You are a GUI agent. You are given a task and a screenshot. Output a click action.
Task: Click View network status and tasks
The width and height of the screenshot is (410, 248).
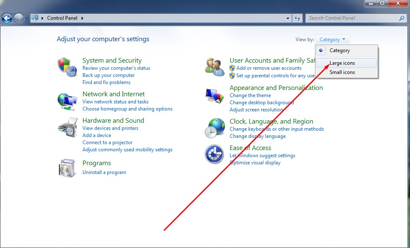point(115,102)
